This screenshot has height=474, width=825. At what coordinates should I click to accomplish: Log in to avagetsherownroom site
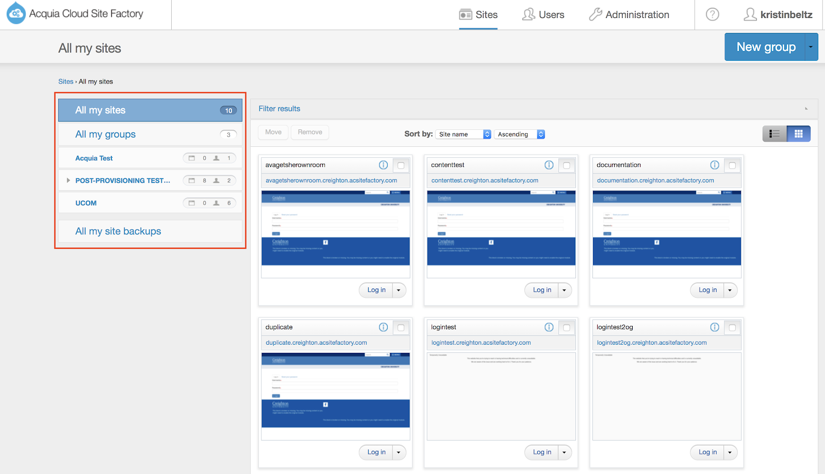(376, 290)
